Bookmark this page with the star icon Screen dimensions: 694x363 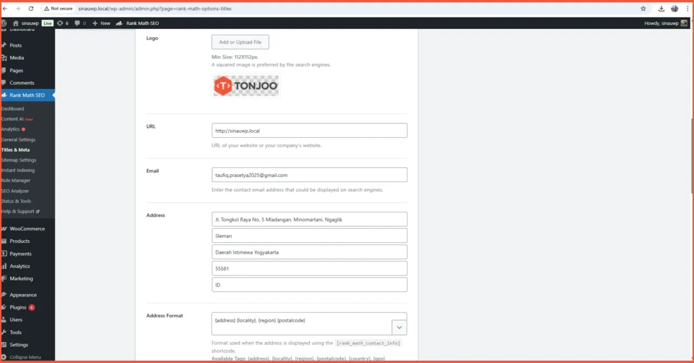(x=643, y=9)
